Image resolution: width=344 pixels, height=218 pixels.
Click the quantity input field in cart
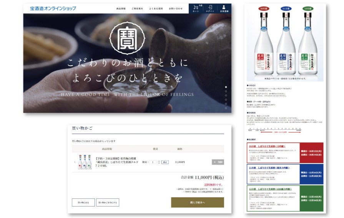(x=153, y=162)
